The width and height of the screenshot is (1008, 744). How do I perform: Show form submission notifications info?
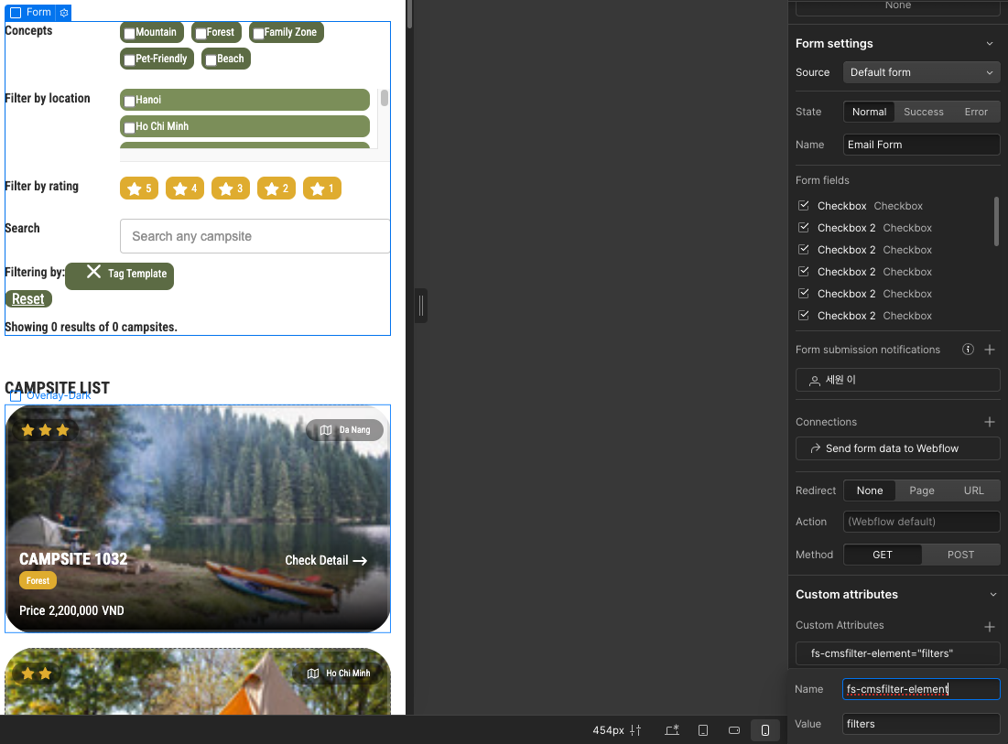(x=968, y=350)
